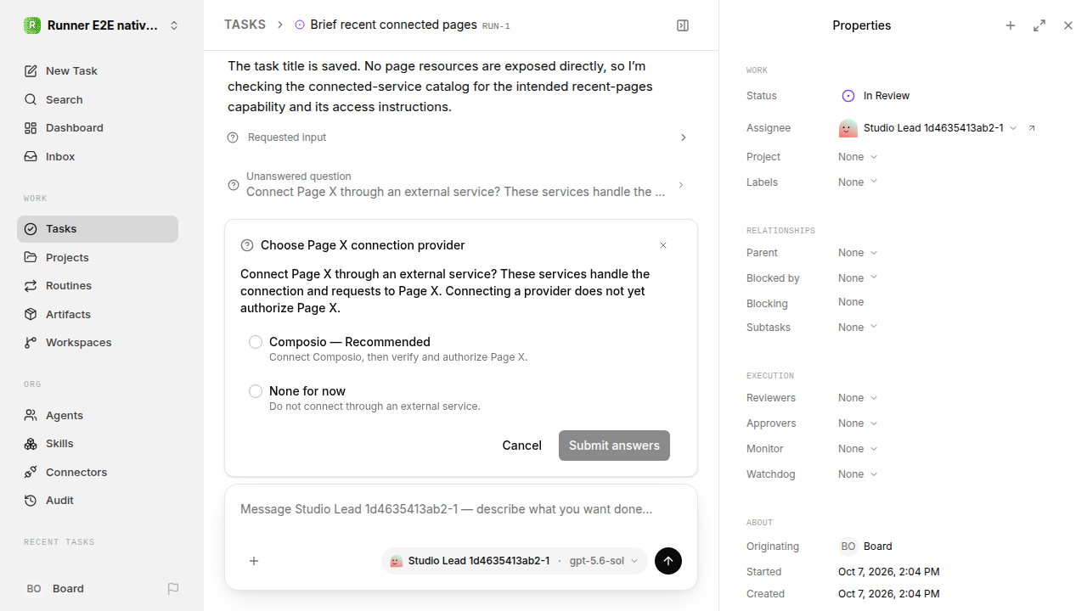
Task: Toggle the side panel icon in task header
Action: pos(683,25)
